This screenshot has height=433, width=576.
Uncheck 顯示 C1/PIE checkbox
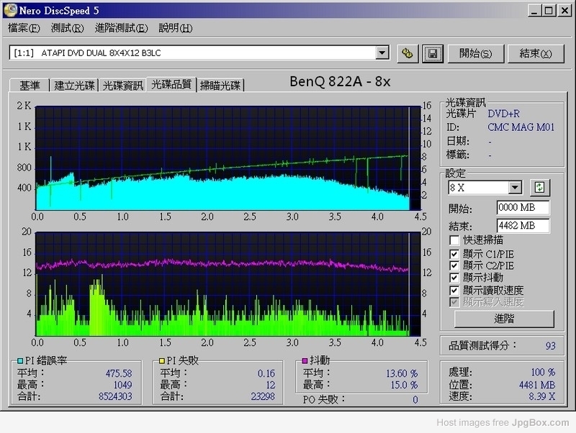click(x=454, y=253)
